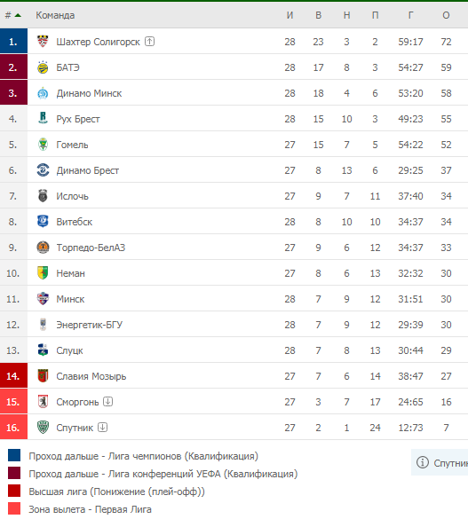Viewport: 468px width, 519px height.
Task: Click the relegation arrow icon next to Сморгонь
Action: pos(108,402)
